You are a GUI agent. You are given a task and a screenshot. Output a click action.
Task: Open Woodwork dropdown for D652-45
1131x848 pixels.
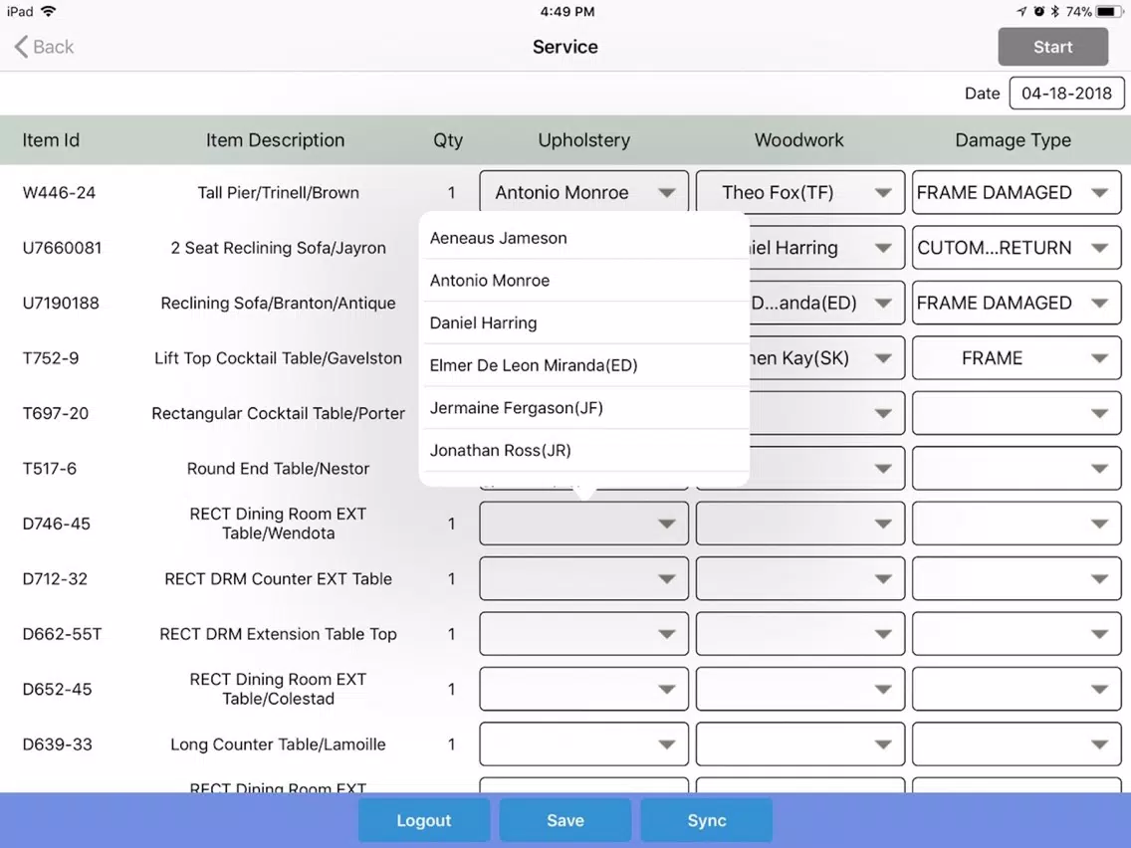[x=799, y=690]
